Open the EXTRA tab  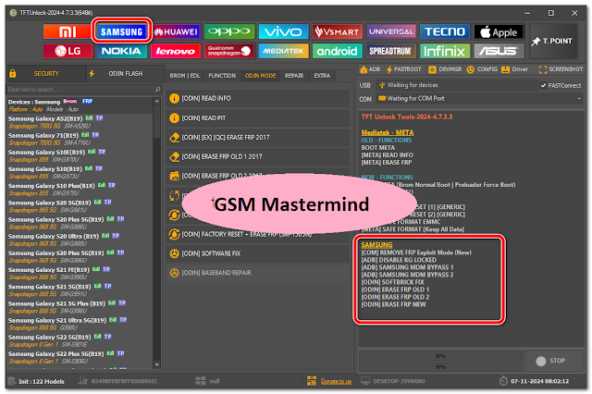322,76
